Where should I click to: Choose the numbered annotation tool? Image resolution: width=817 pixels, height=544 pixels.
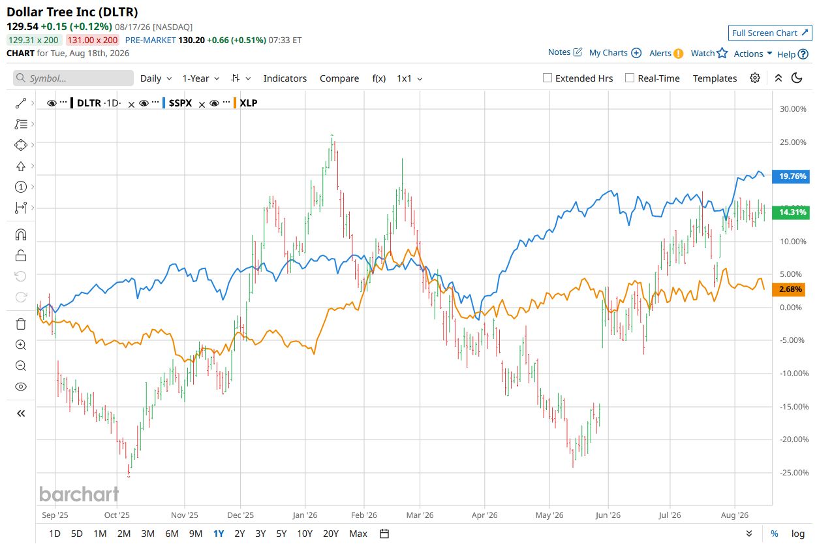(x=20, y=187)
